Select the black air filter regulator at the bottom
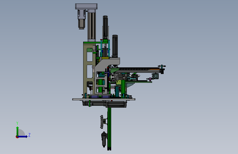The image size is (238, 154). [x=104, y=139]
